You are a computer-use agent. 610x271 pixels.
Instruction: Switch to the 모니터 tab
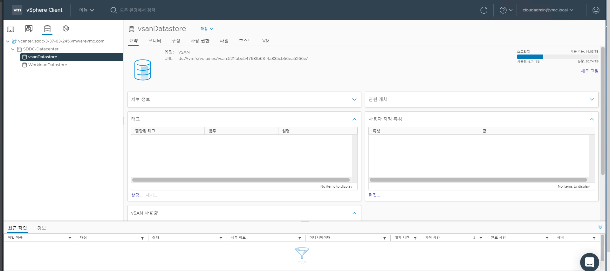(154, 41)
